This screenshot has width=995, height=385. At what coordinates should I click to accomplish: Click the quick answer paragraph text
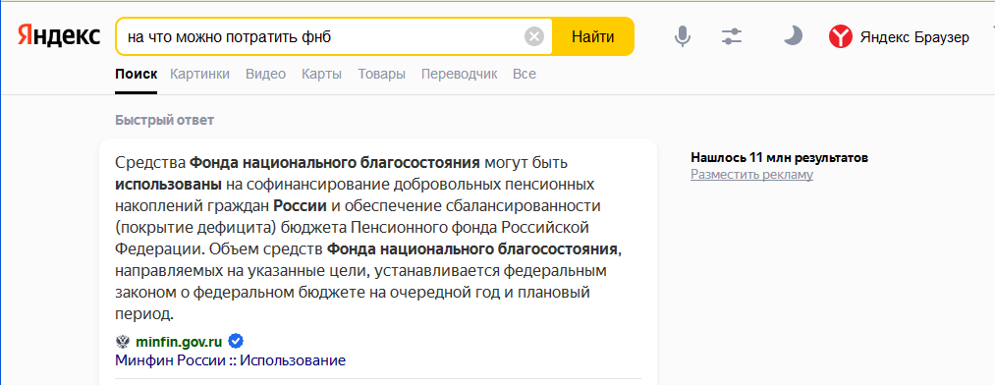[x=369, y=239]
